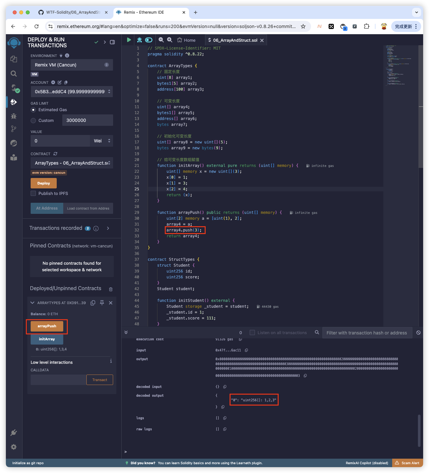429x473 pixels.
Task: Bookmark this page with star icon
Action: tap(303, 26)
